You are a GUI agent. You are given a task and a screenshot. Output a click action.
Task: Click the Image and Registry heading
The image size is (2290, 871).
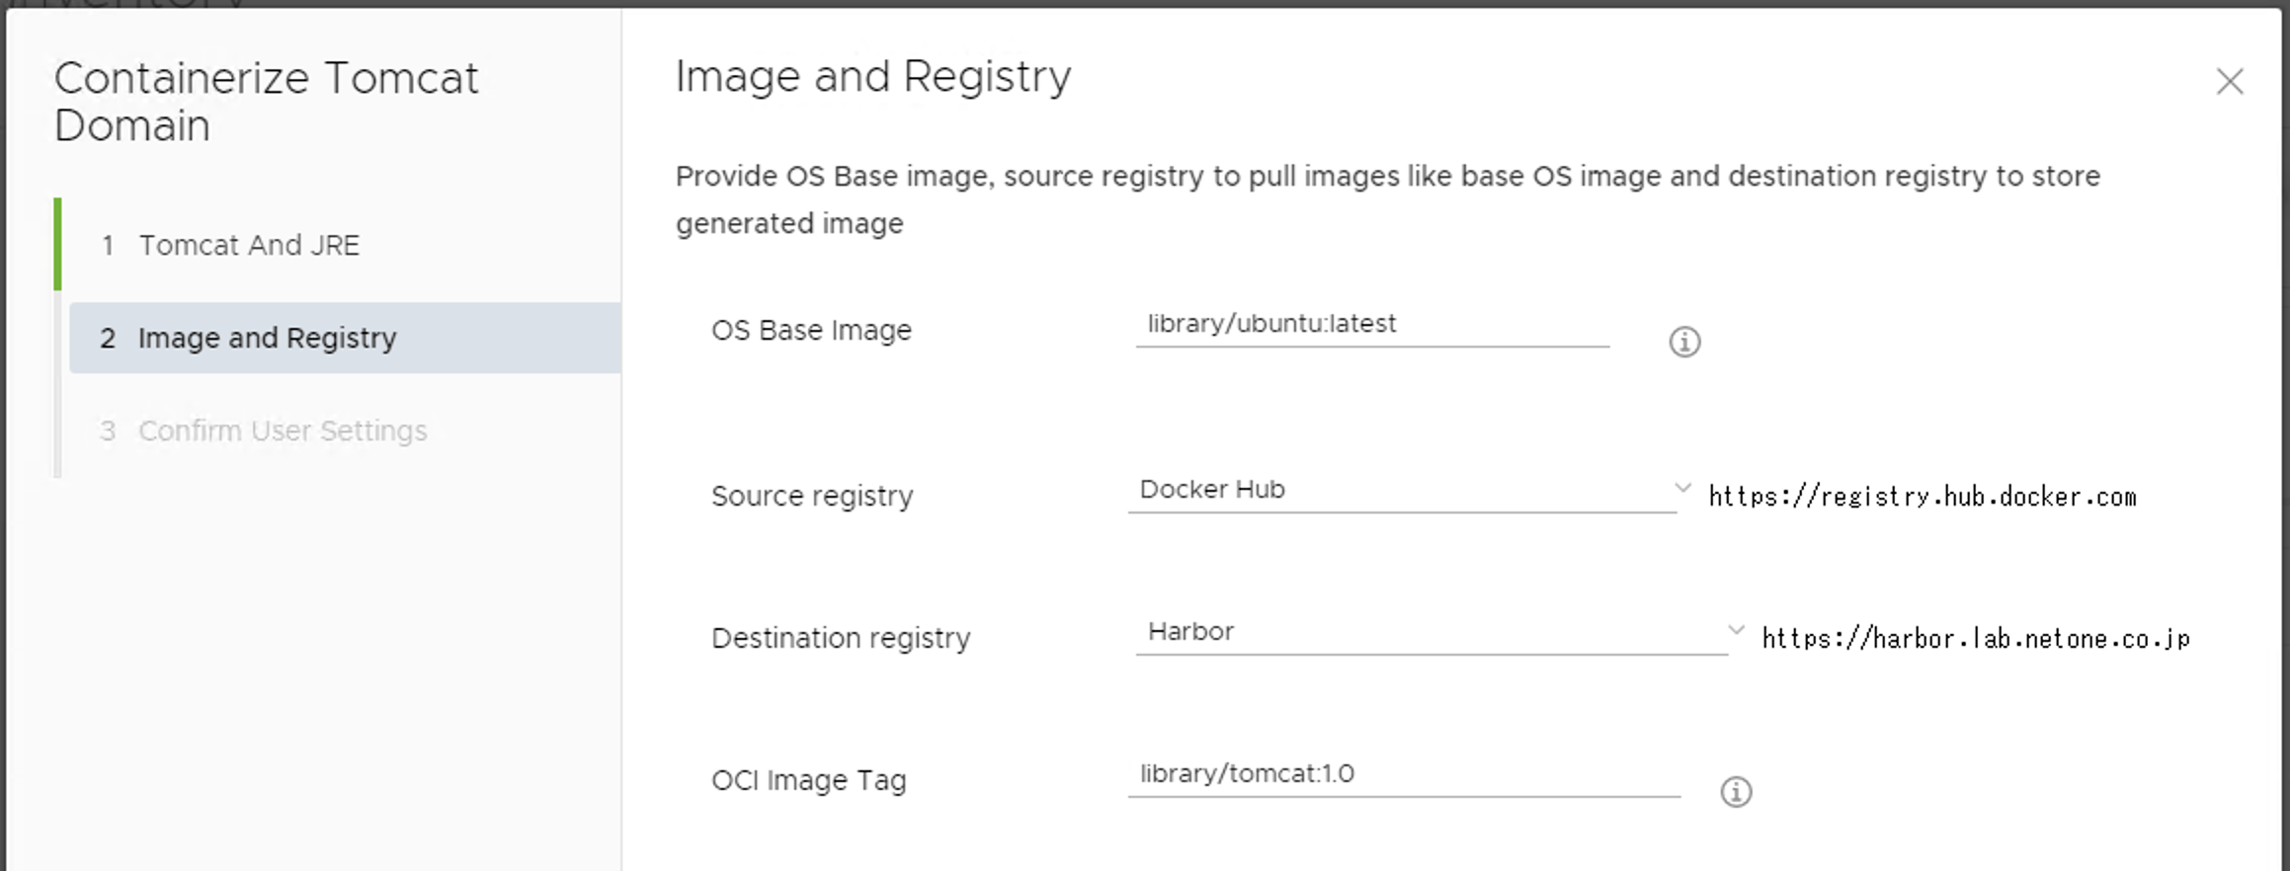(873, 76)
